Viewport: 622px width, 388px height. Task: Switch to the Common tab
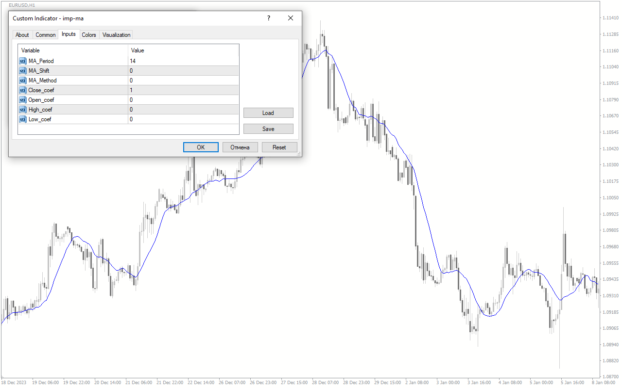click(46, 35)
